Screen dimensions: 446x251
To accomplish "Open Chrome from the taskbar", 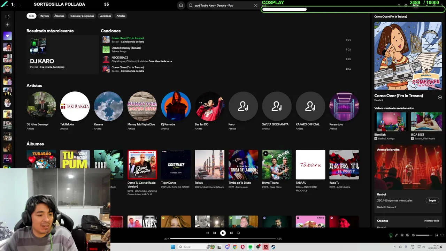I will coord(235,247).
